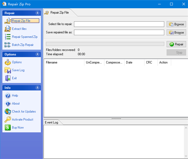This screenshot has width=188, height=159.
Task: Click the Buy Now dollar icon
Action: point(8,128)
